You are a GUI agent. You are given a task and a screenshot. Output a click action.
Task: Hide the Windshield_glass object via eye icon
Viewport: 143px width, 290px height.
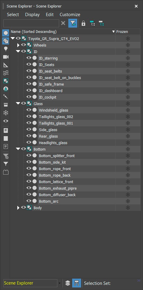click(29, 110)
